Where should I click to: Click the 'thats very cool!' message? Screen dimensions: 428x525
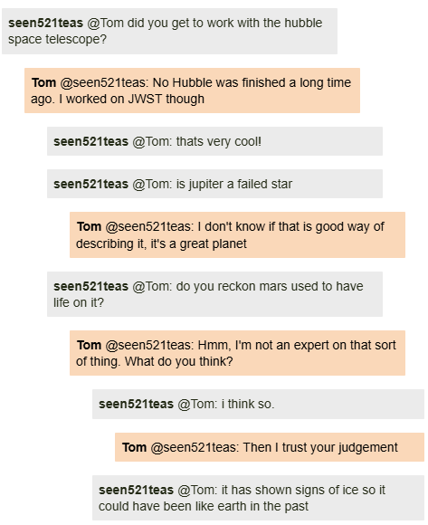[214, 141]
